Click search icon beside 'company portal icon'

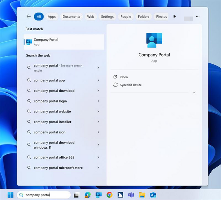pos(29,132)
